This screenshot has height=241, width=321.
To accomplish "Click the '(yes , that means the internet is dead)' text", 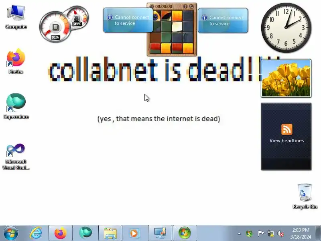I will (x=159, y=118).
